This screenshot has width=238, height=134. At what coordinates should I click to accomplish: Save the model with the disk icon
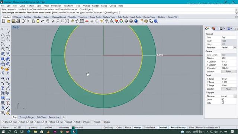(x=13, y=21)
